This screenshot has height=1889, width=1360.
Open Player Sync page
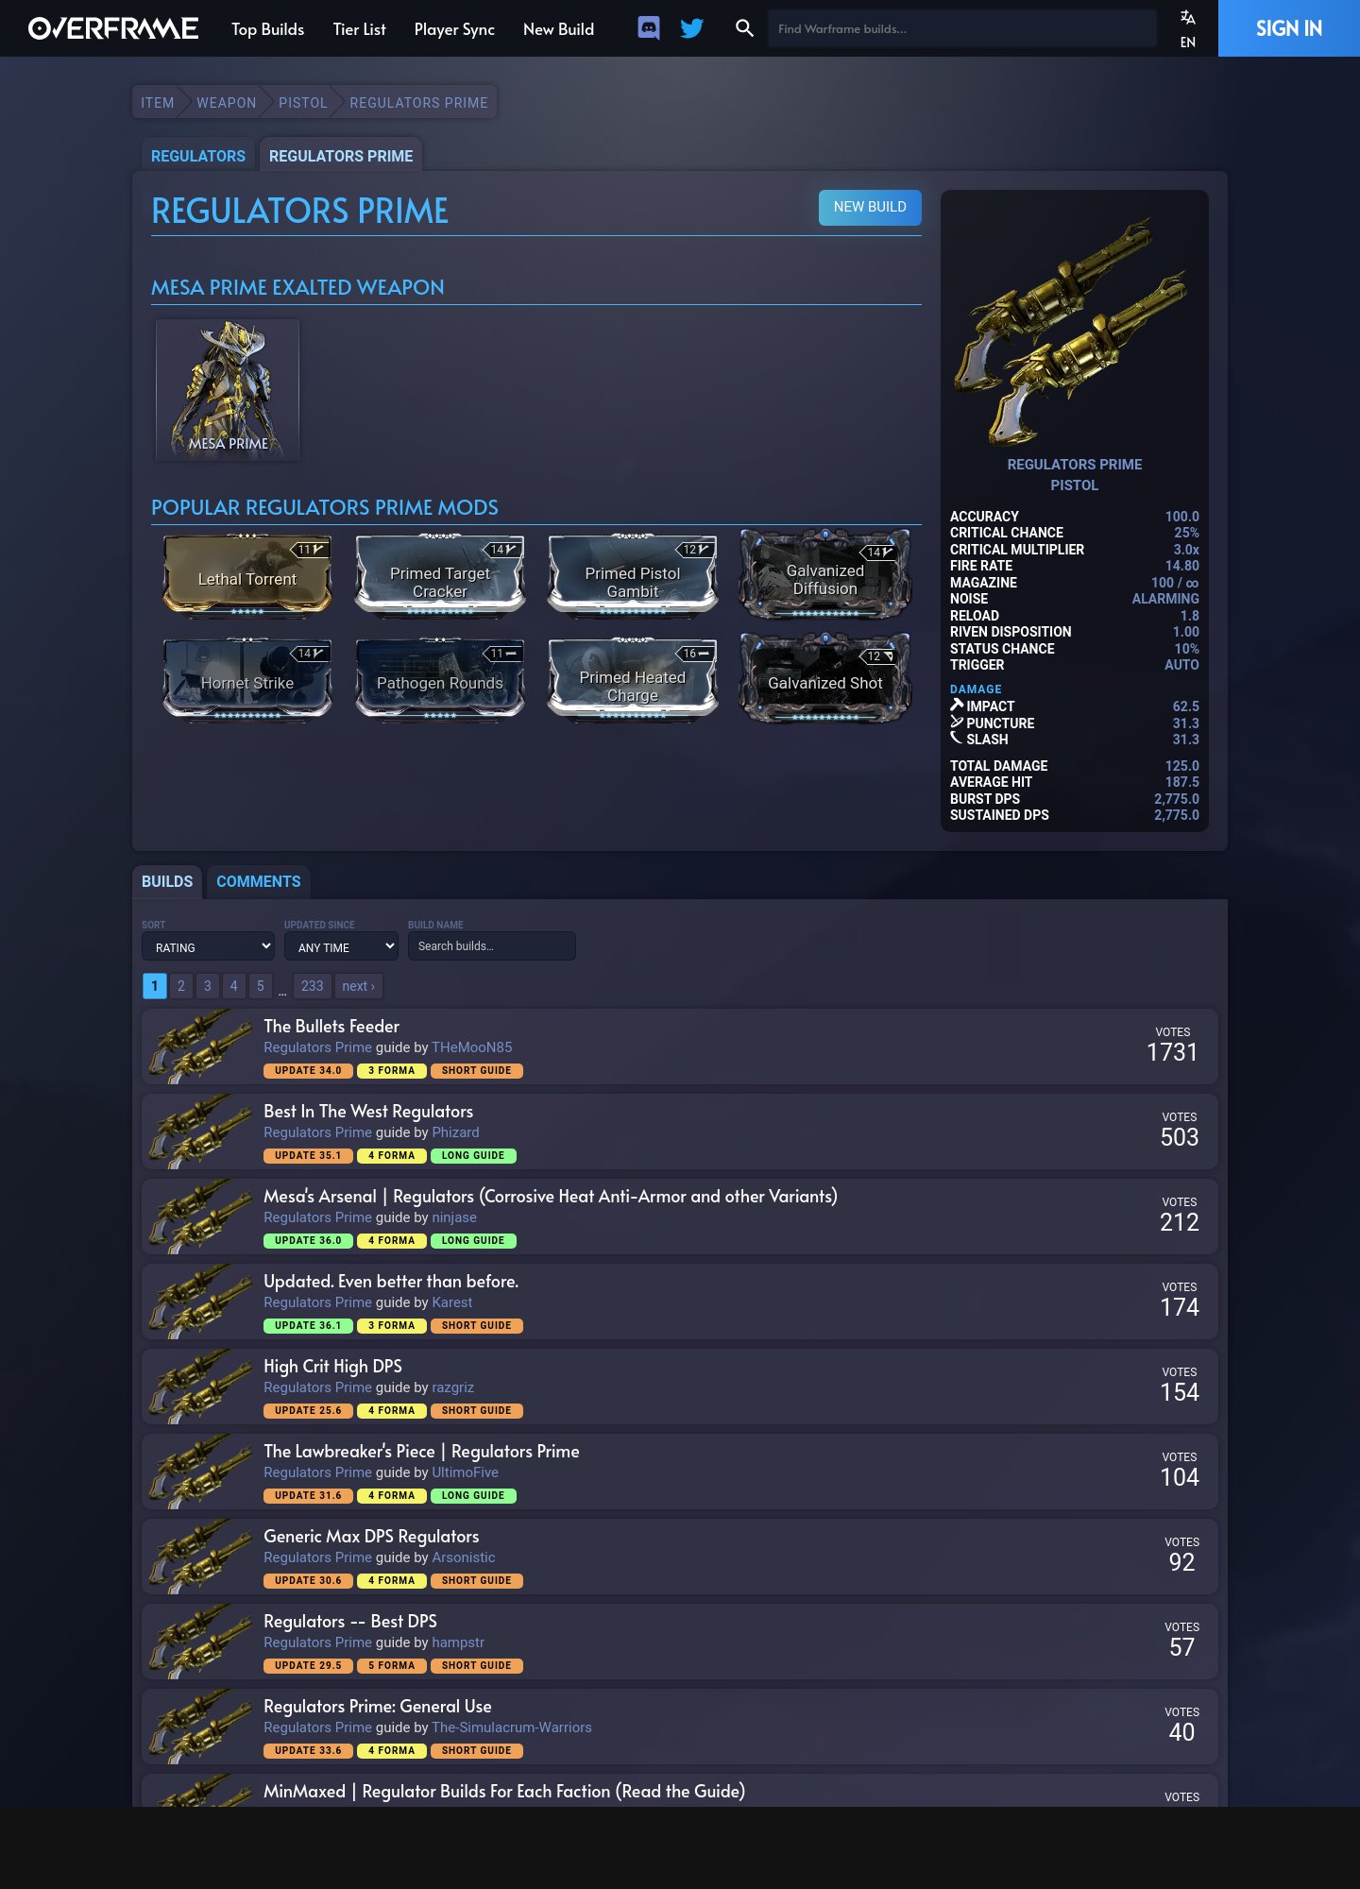point(454,29)
